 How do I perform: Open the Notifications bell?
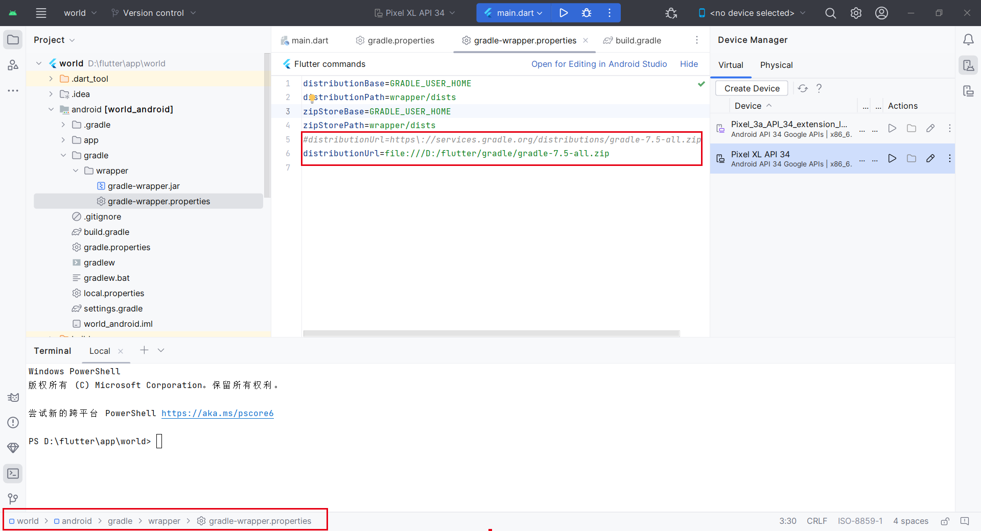968,40
